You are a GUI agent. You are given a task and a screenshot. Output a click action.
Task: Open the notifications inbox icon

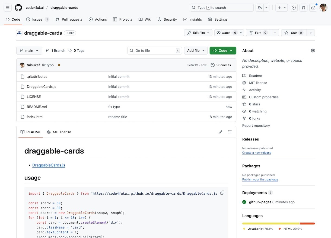coord(313,8)
